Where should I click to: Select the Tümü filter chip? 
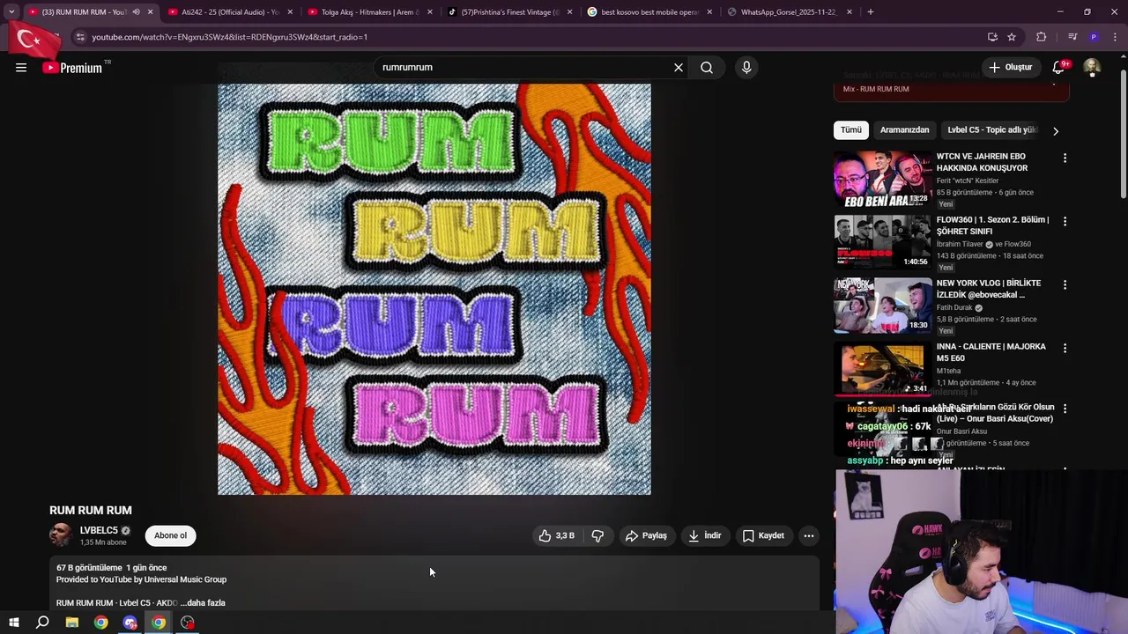(851, 130)
